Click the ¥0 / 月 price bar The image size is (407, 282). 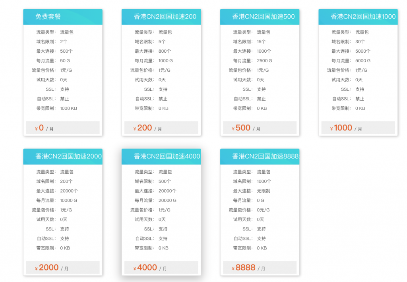pos(63,128)
